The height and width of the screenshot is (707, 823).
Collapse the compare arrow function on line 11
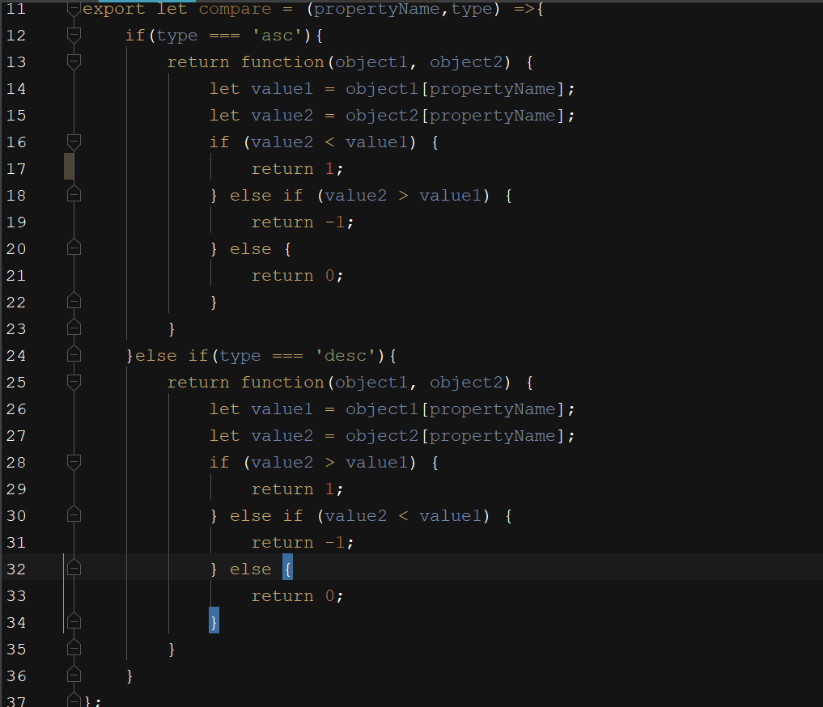click(x=73, y=8)
